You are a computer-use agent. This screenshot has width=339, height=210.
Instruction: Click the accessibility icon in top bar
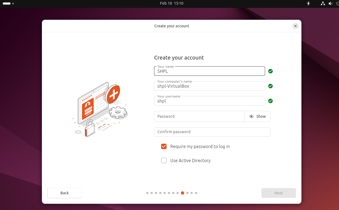[308, 4]
